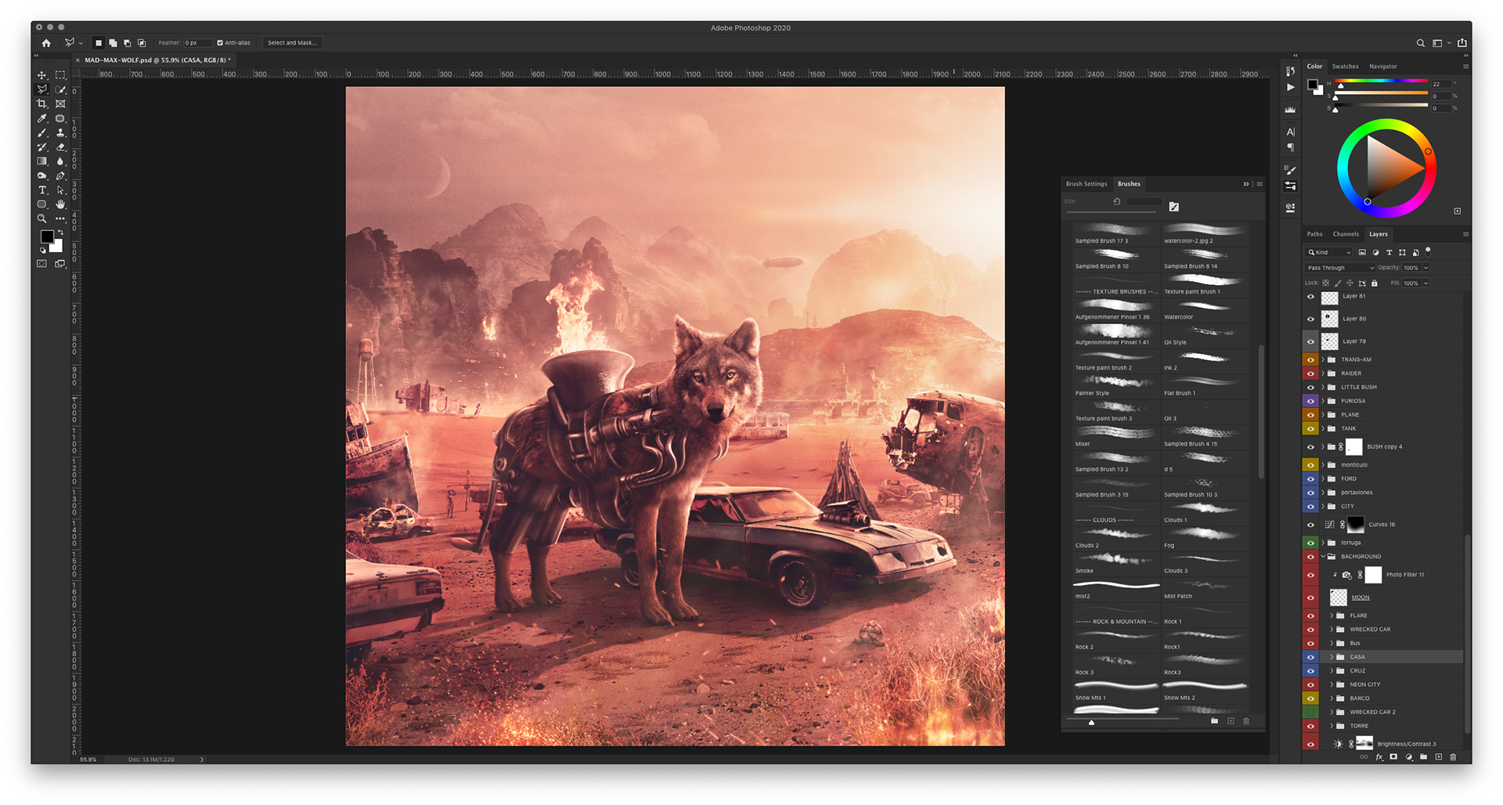Image resolution: width=1503 pixels, height=805 pixels.
Task: Toggle layer filtering switch on or off
Action: 1428,251
